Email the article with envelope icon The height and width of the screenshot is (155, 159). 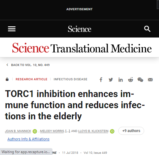(x=150, y=80)
